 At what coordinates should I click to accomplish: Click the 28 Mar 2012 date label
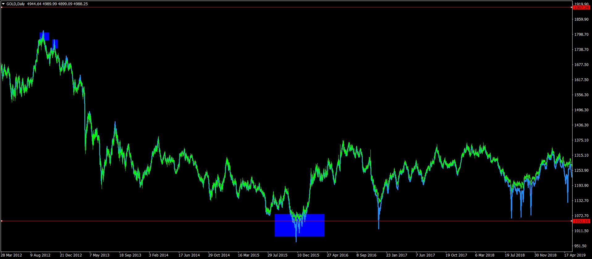click(11, 255)
